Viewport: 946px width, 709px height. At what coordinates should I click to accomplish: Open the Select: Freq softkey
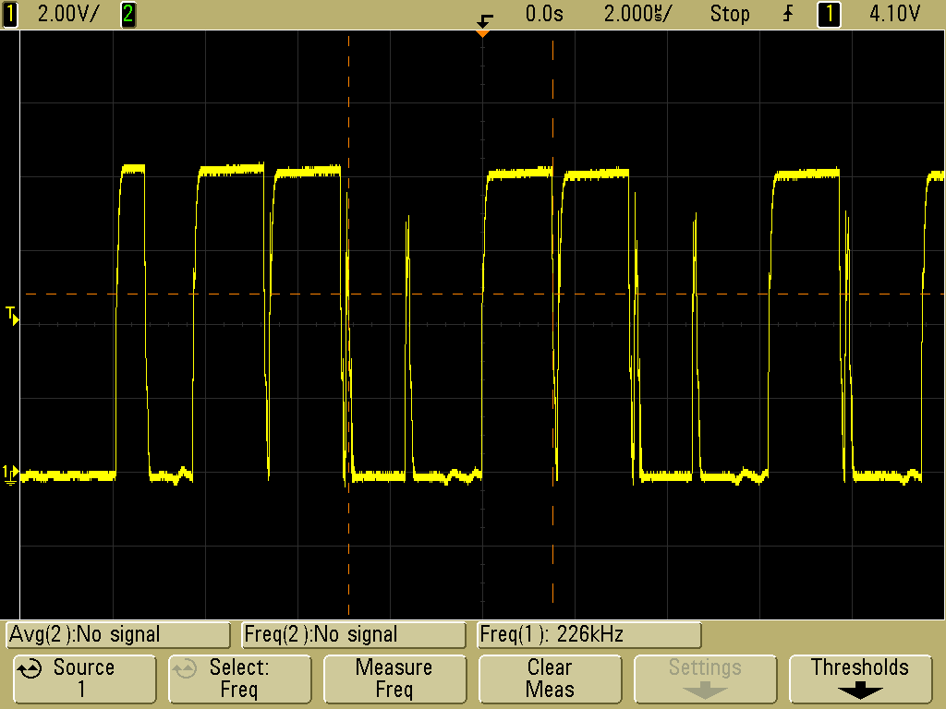[239, 679]
